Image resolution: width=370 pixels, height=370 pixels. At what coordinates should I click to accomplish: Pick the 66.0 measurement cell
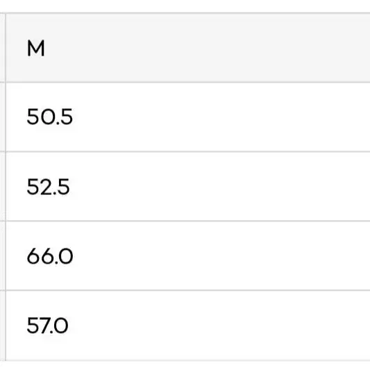(x=188, y=255)
